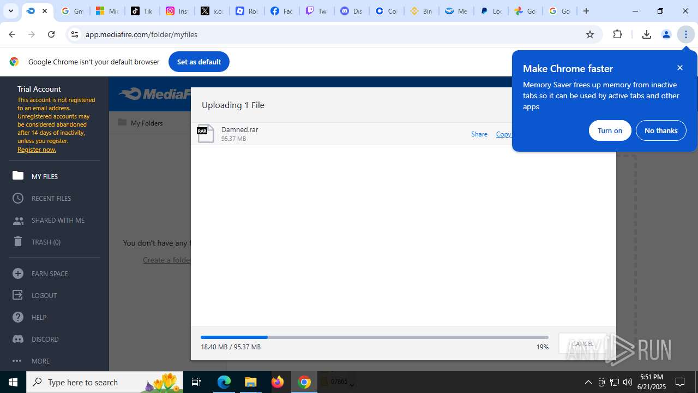Click the My Folders folder icon

(122, 122)
